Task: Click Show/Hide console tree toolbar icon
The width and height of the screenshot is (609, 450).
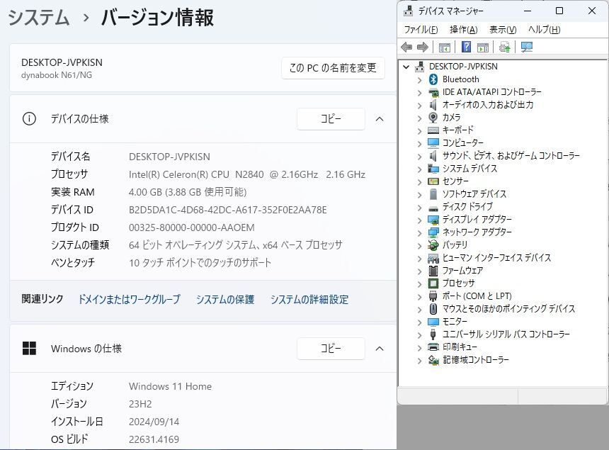Action: click(x=444, y=47)
